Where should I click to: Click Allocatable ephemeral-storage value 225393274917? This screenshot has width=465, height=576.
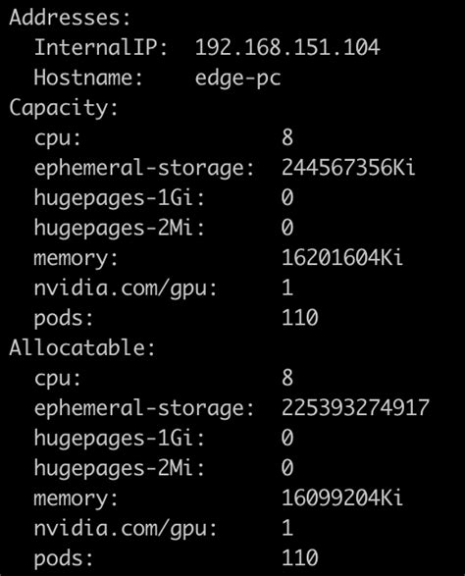355,407
